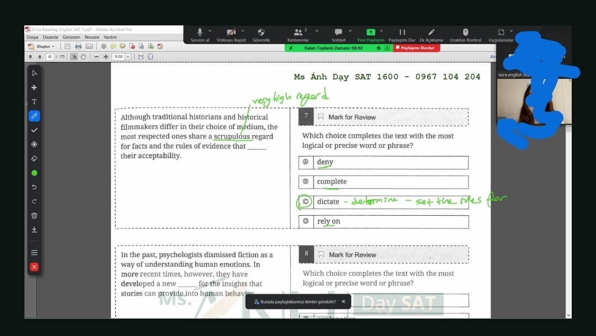Save annotations with the download icon

(x=34, y=230)
